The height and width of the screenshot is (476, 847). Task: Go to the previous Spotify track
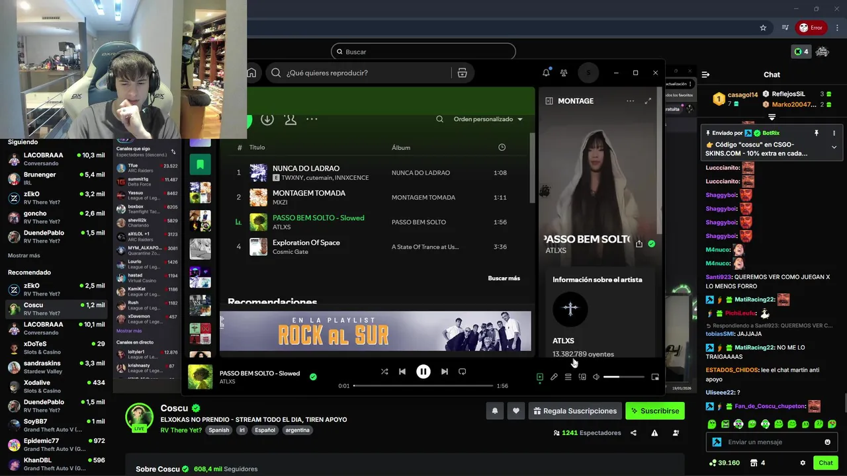[402, 372]
